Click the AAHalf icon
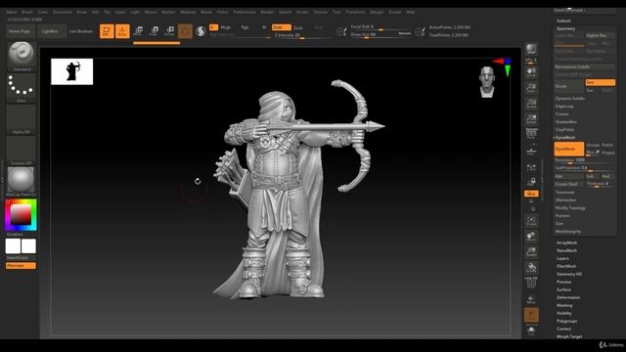Image resolution: width=626 pixels, height=352 pixels. tap(531, 119)
